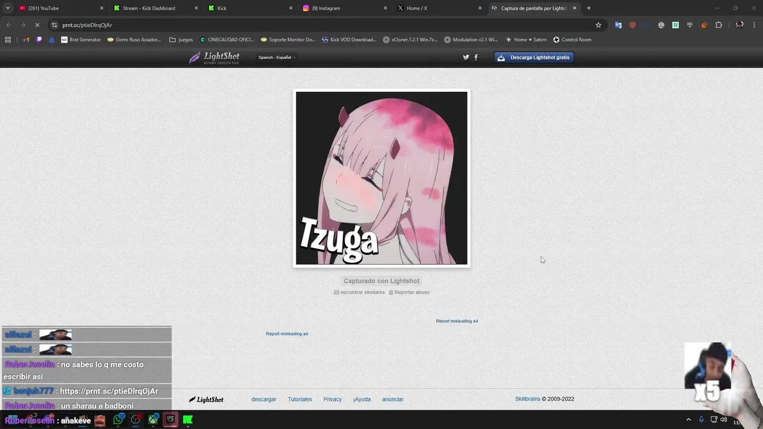Click Reportar abuso link
This screenshot has width=763, height=429.
click(x=409, y=293)
